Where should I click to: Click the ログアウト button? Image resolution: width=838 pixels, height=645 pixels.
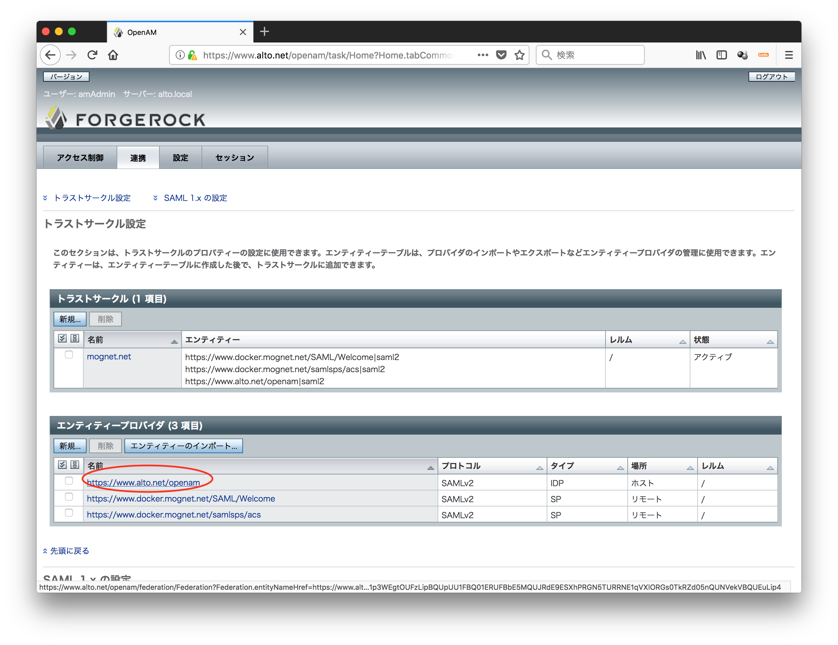[771, 76]
